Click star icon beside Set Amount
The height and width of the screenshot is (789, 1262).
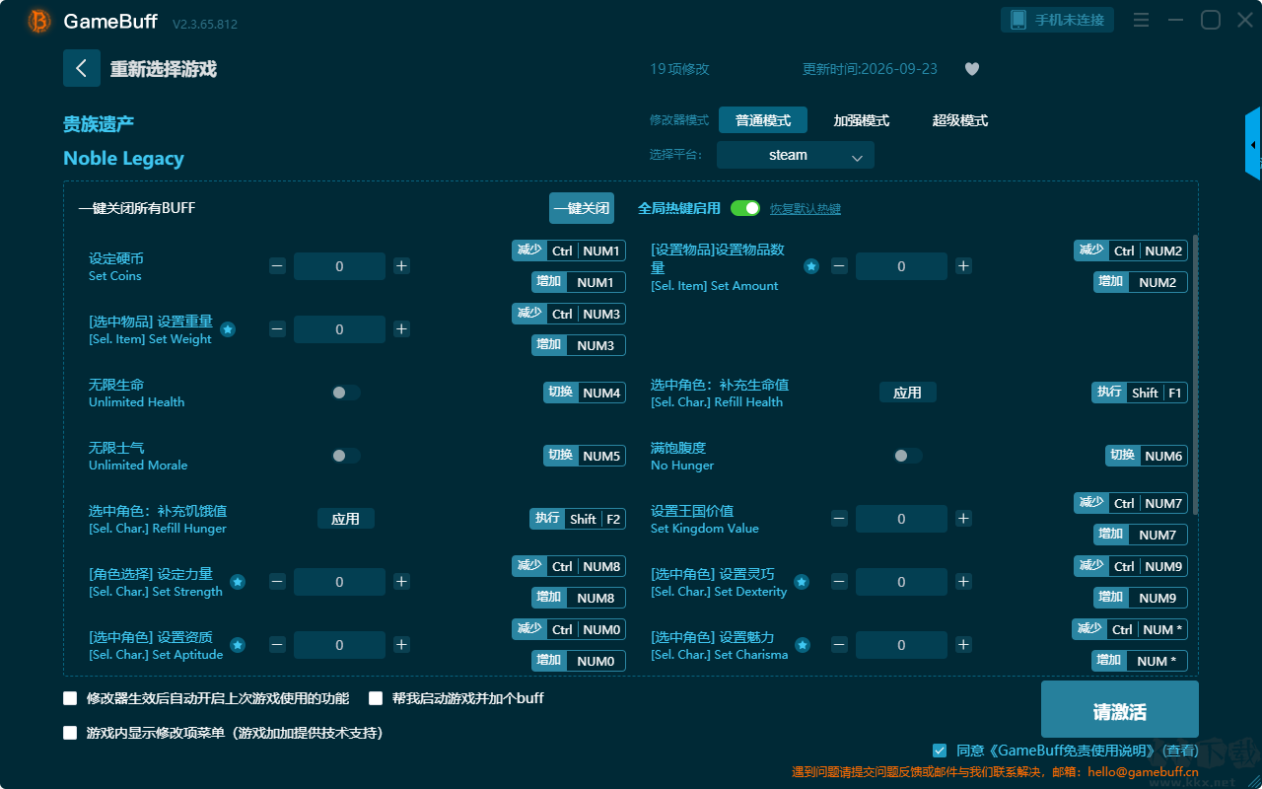pos(811,266)
